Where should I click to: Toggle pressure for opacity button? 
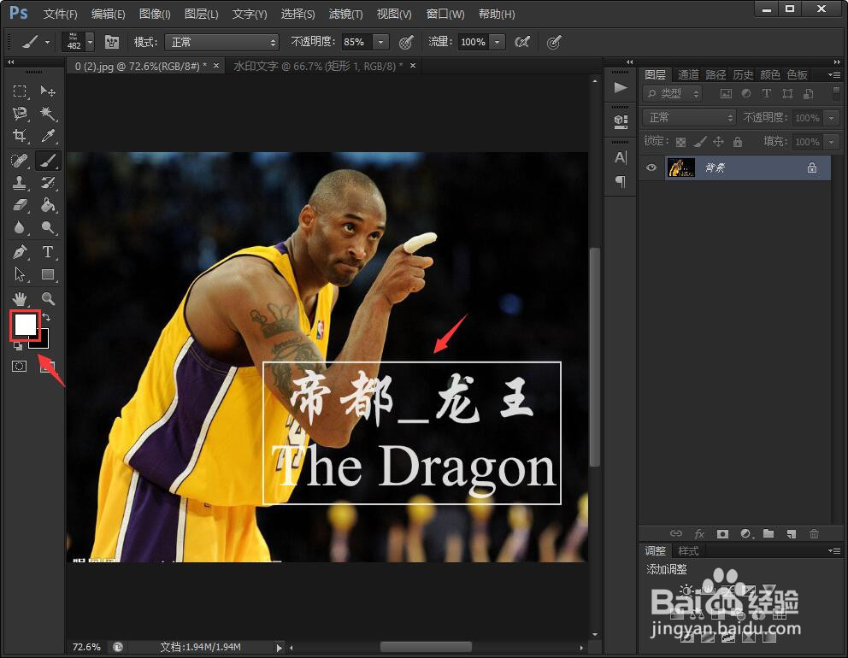click(x=406, y=42)
